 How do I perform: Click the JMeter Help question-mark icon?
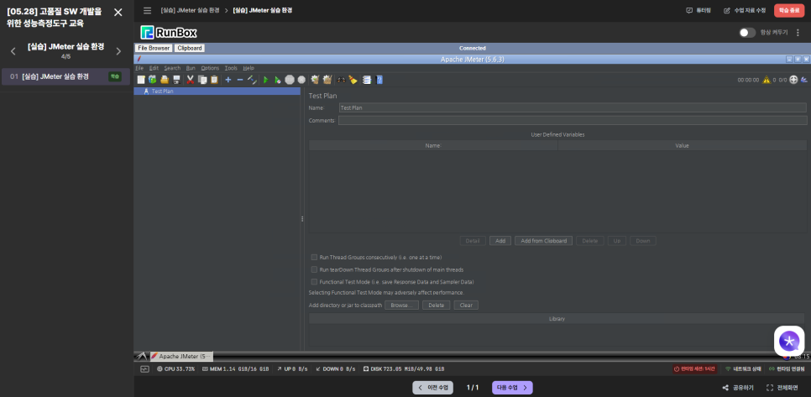379,80
